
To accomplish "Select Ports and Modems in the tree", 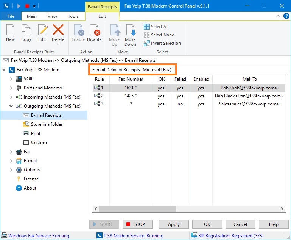I will [x=43, y=88].
